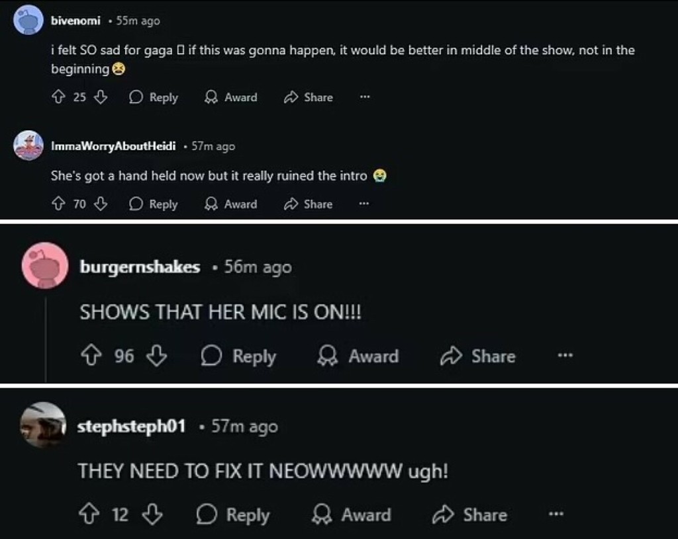
Task: Upvote burgernshakes' MIC IS ON comment
Action: pos(89,356)
